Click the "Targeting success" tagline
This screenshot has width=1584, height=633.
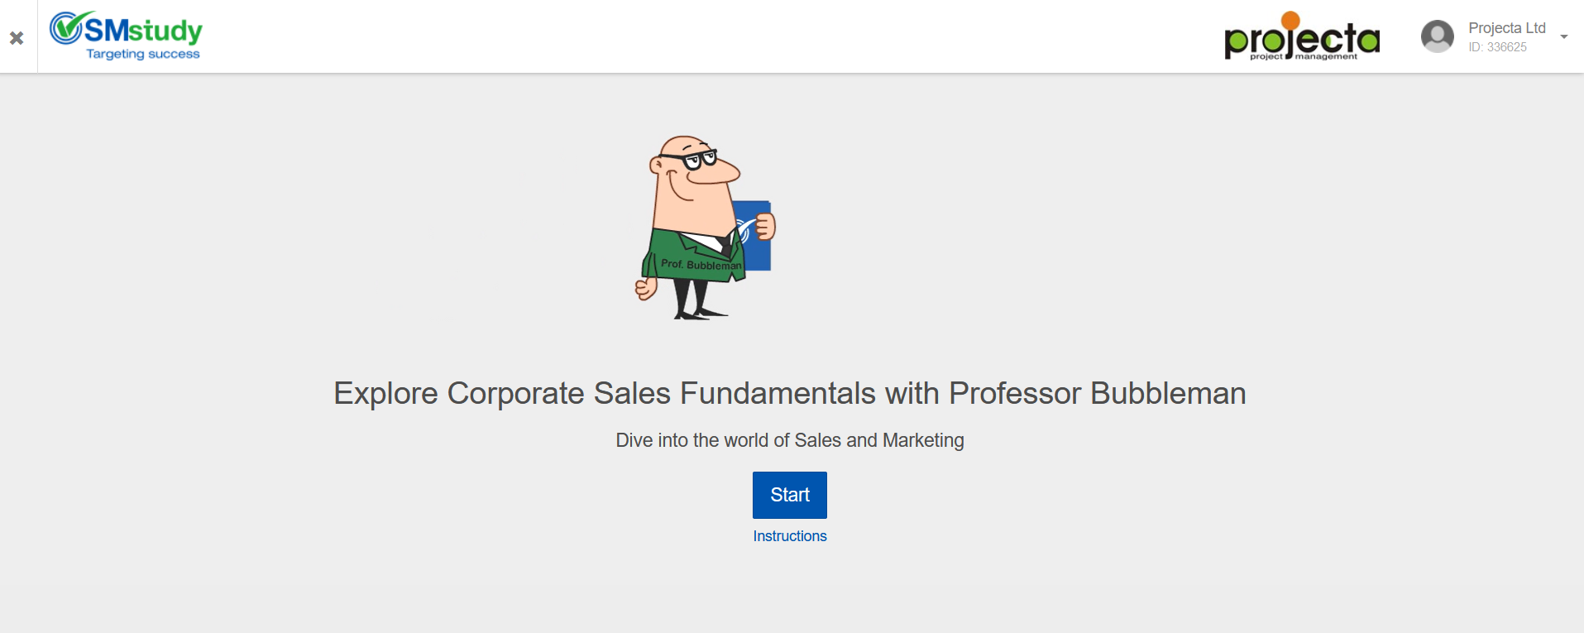point(143,55)
